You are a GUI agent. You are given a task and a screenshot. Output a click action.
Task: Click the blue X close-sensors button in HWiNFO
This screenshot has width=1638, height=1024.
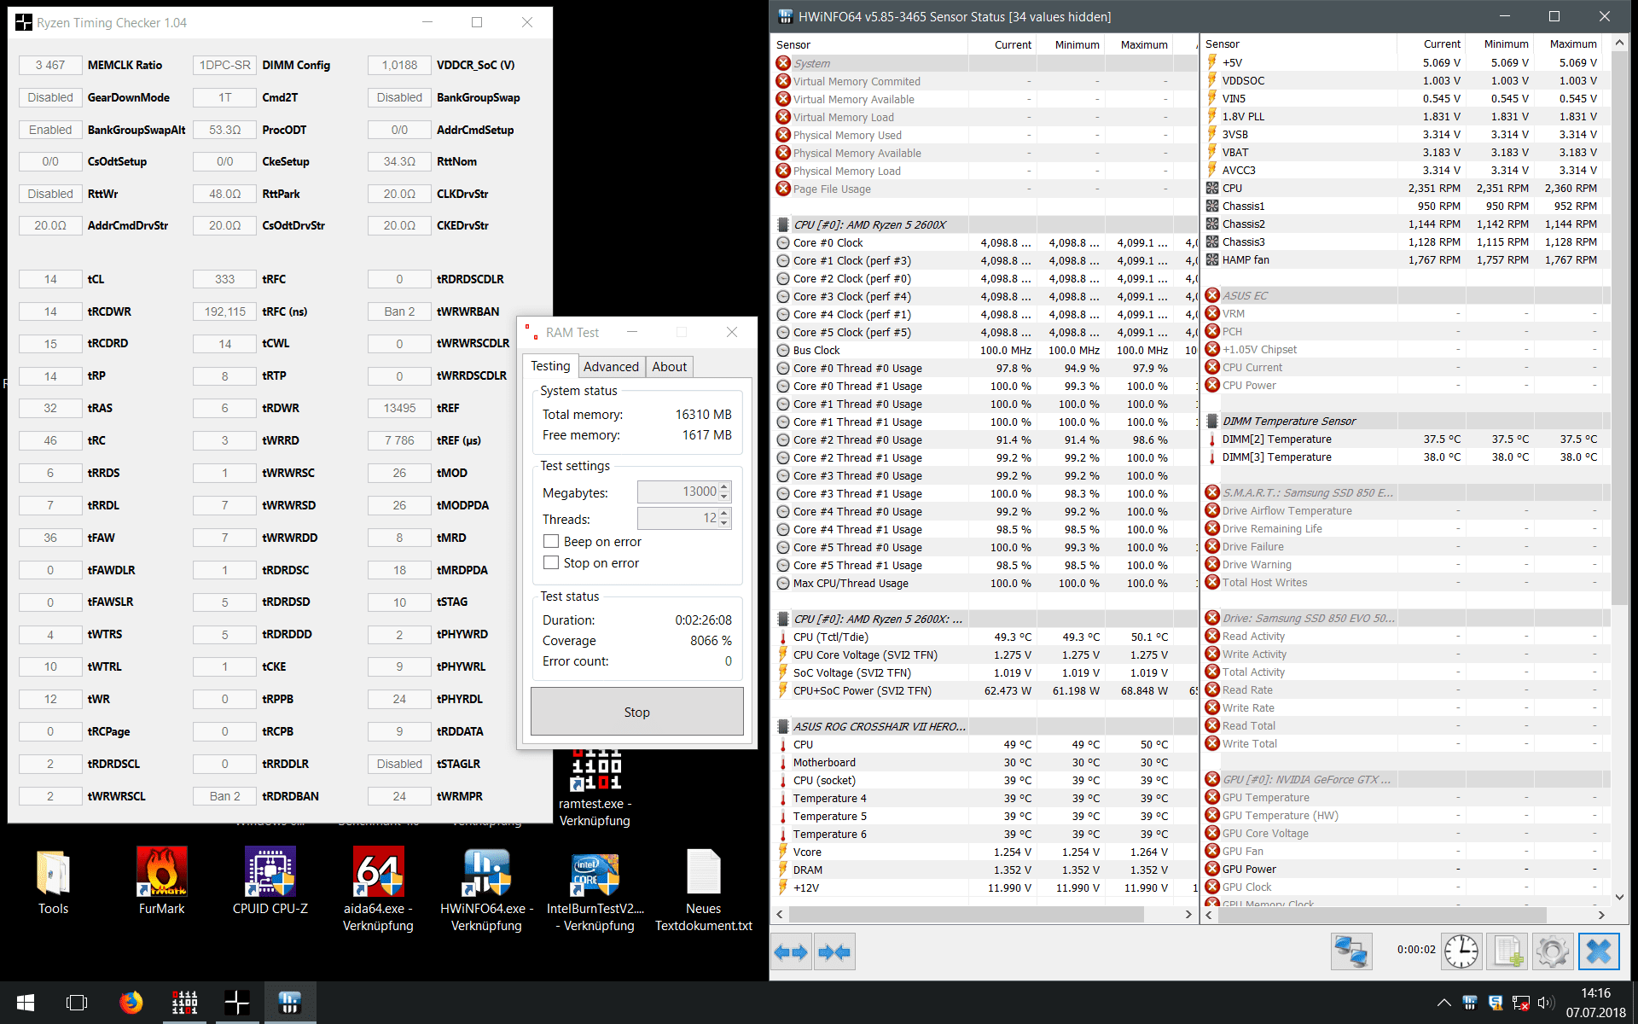1598,951
